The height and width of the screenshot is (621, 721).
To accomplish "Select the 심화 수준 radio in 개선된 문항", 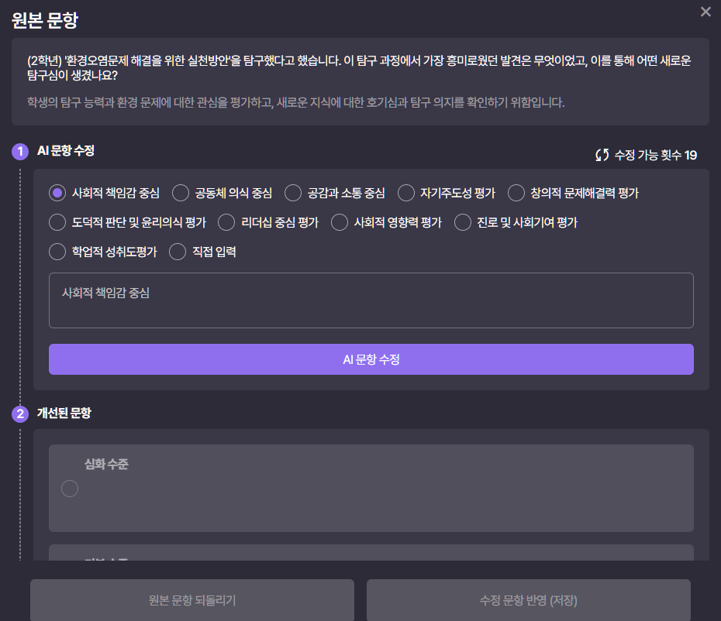I will click(x=70, y=489).
